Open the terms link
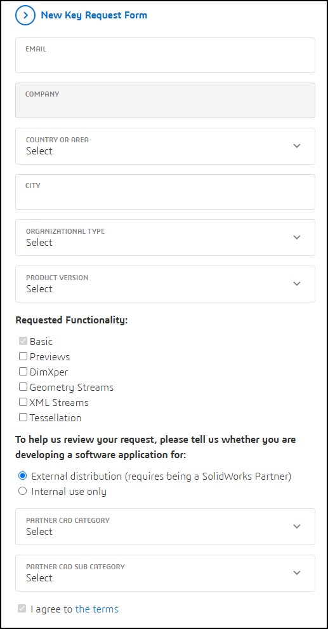This screenshot has height=629, width=328. pos(97,609)
